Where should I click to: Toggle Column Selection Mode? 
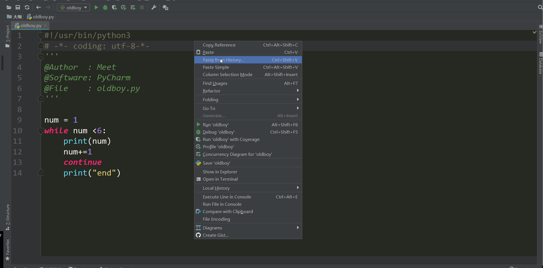tap(248, 74)
